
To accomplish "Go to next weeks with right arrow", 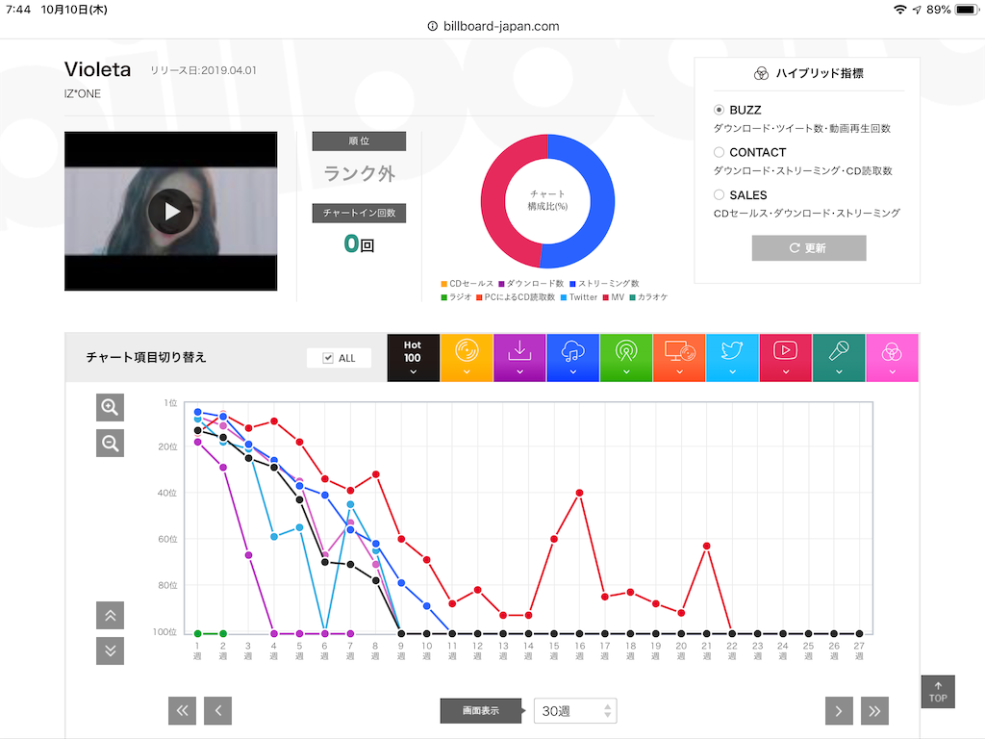I will pyautogui.click(x=839, y=711).
